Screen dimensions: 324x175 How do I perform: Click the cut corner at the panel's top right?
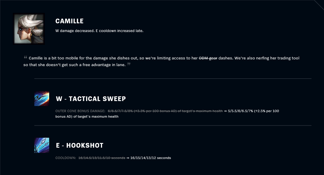(x=319, y=5)
